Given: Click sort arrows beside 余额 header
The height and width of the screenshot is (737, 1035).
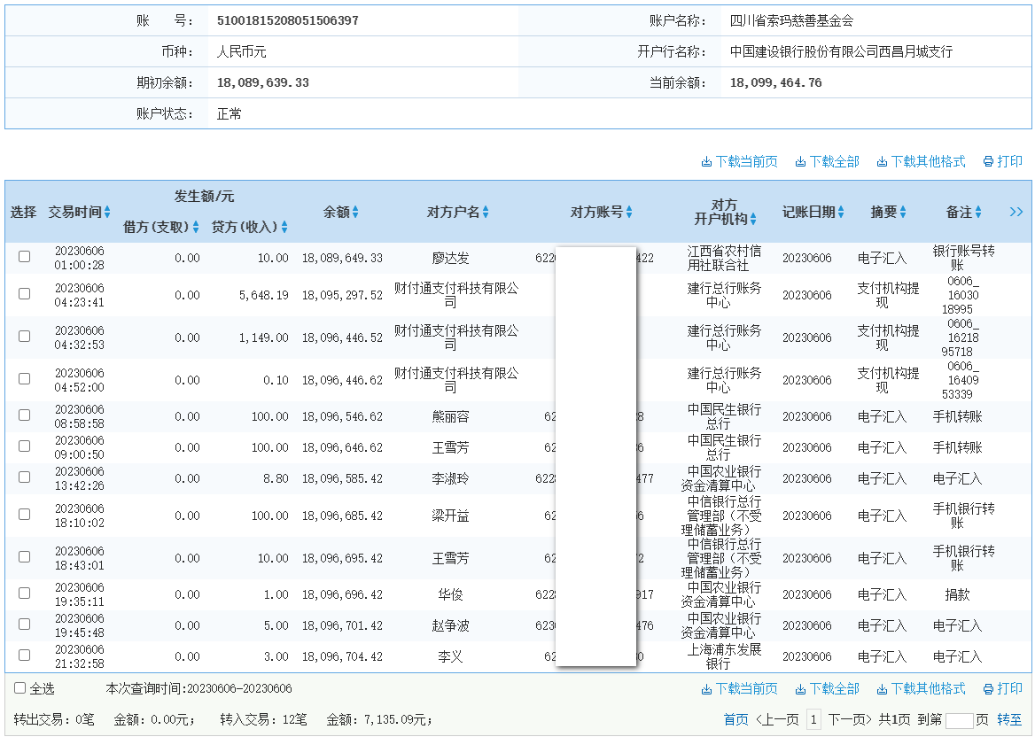Looking at the screenshot, I should (x=355, y=213).
